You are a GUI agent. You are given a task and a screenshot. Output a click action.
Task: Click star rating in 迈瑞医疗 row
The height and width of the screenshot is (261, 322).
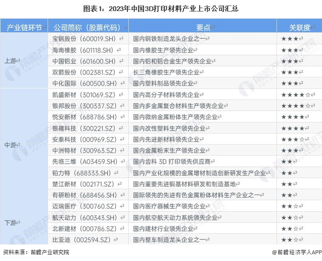[x=290, y=206]
